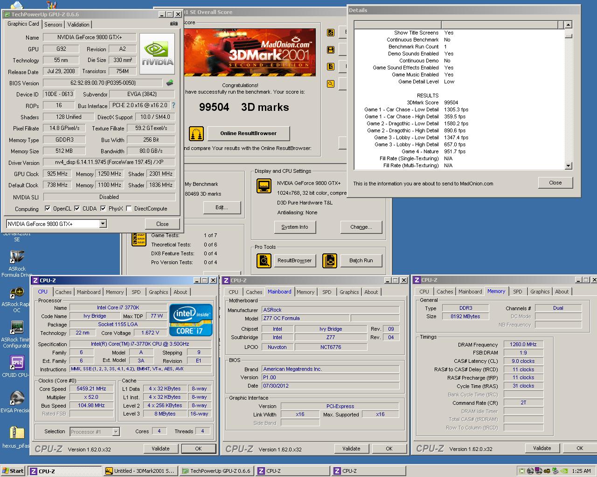This screenshot has height=477, width=597.
Task: Toggle the OpenCL checkbox
Action: pyautogui.click(x=48, y=209)
